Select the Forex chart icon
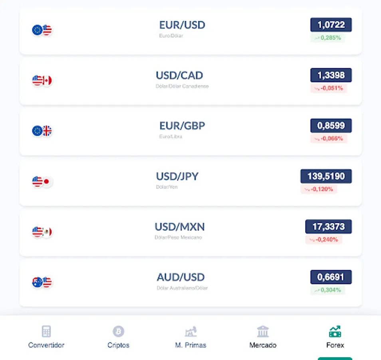Image resolution: width=381 pixels, height=360 pixels. [x=335, y=332]
